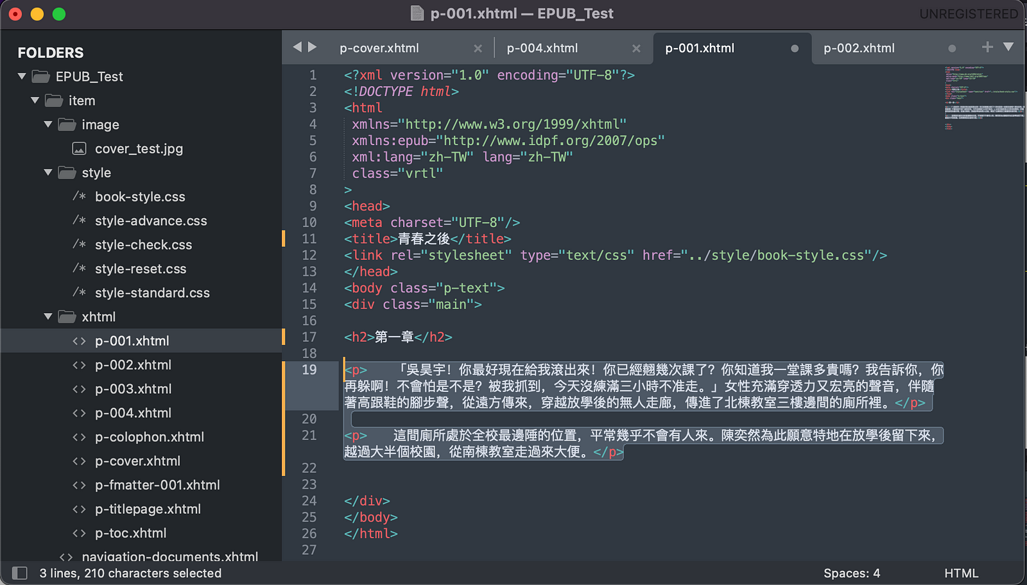Switch to the p-002.xhtml tab
Image resolution: width=1027 pixels, height=585 pixels.
pos(859,48)
